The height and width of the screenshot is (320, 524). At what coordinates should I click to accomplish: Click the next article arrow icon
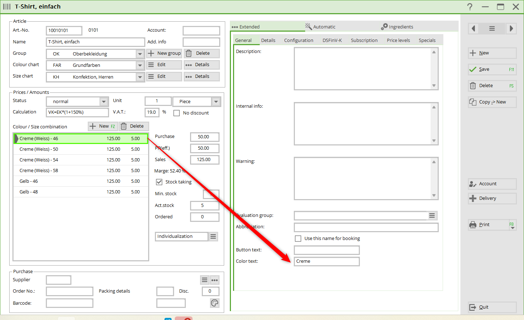511,28
